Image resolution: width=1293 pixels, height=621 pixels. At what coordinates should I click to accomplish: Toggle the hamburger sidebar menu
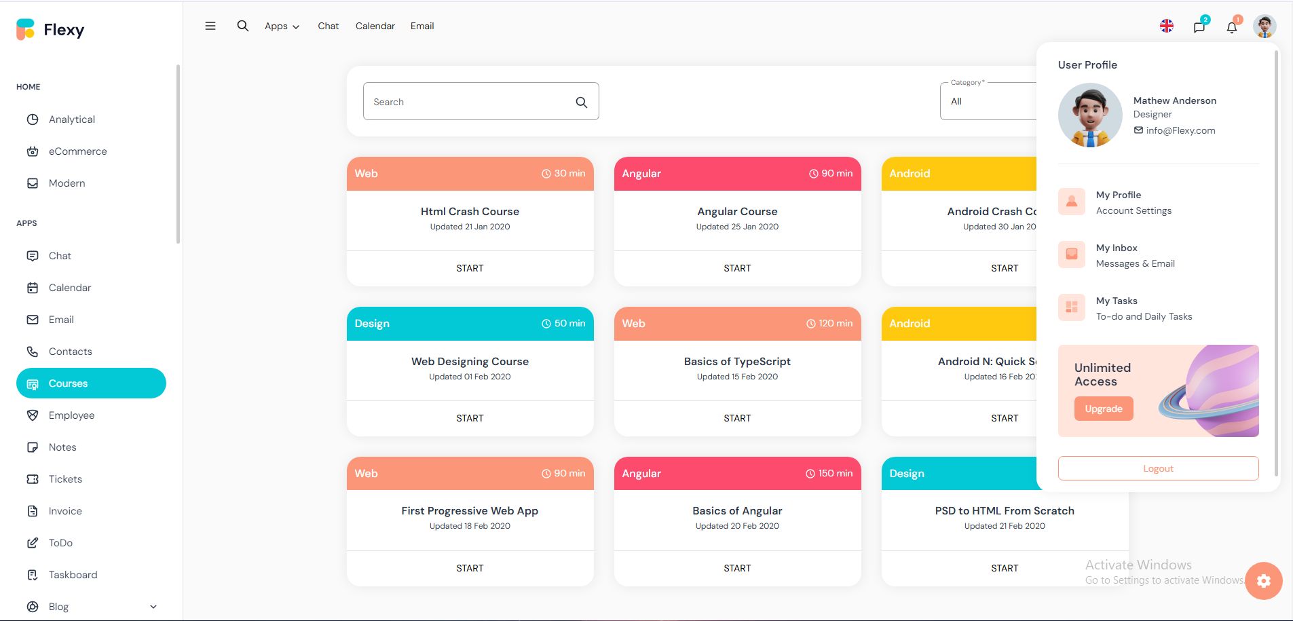click(210, 26)
